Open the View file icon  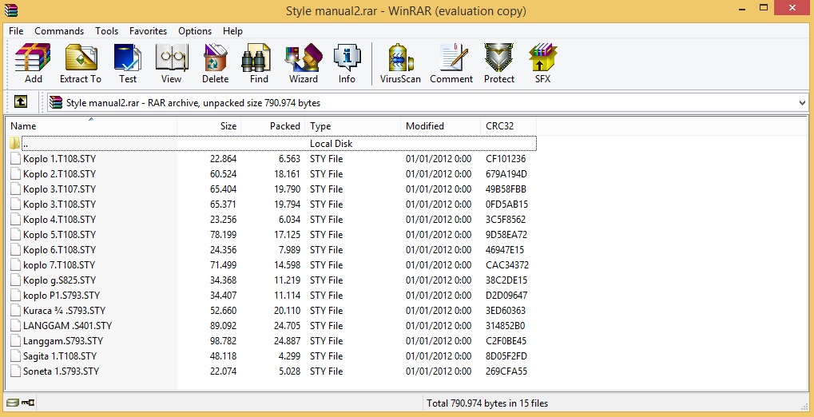[171, 63]
